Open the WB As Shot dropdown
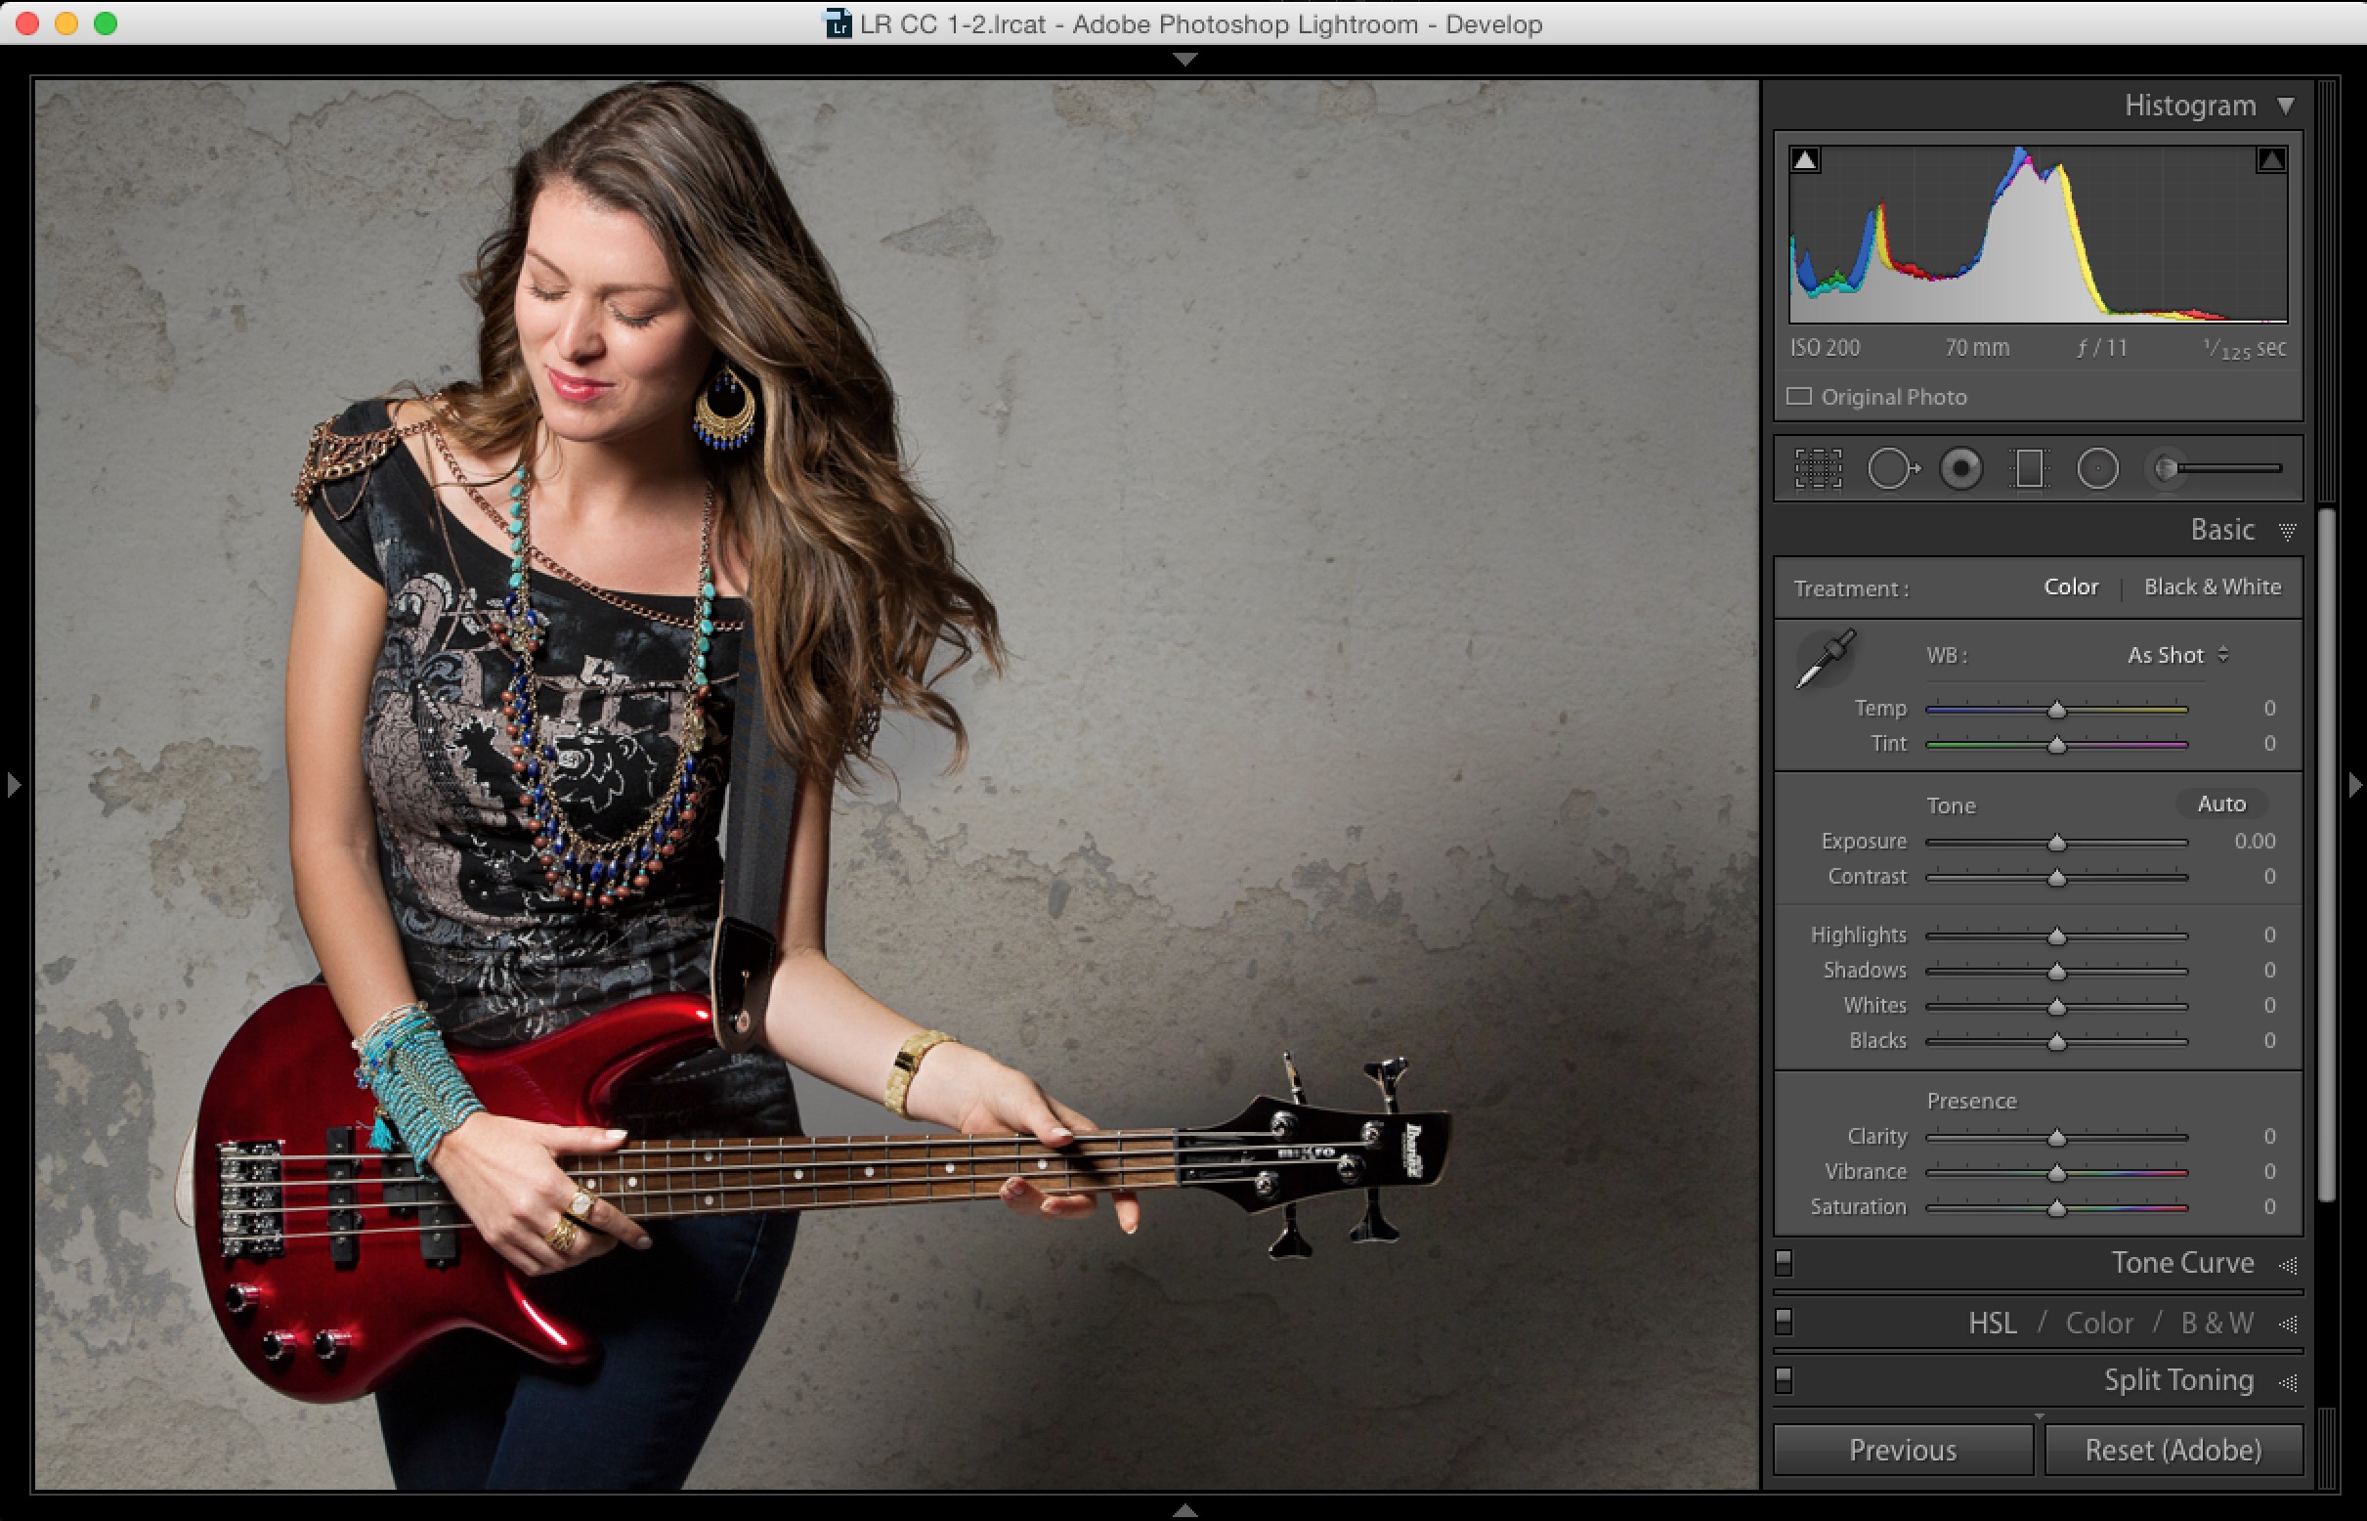Screen dimensions: 2367x1521 coord(2177,655)
